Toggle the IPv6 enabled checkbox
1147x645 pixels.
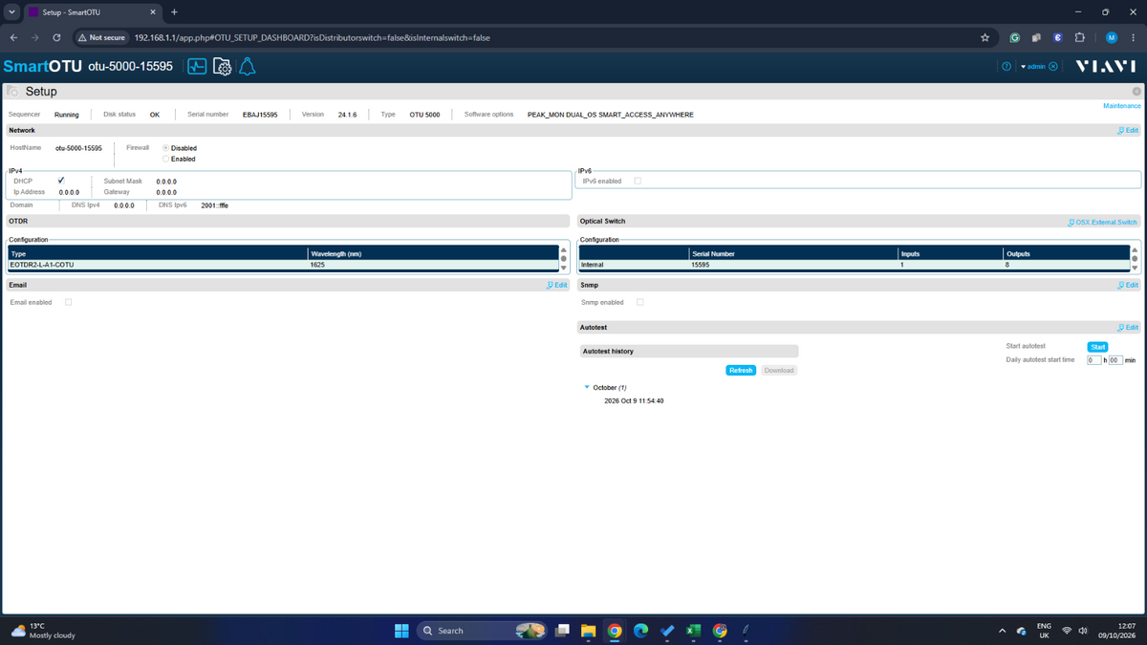(638, 181)
